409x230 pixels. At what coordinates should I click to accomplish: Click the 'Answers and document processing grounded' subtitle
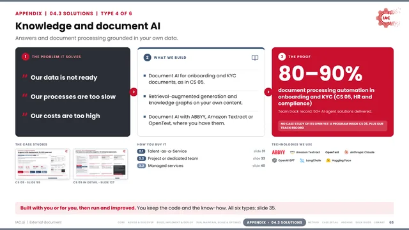96,38
